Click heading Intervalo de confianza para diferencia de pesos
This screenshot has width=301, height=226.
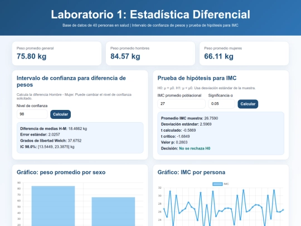tap(71, 81)
